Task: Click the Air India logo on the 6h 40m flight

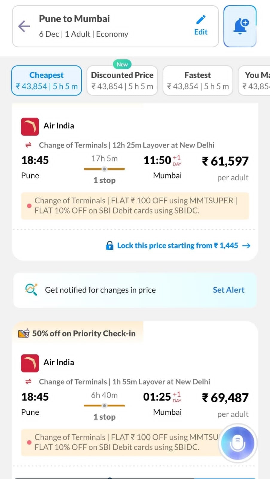Action: coord(30,363)
